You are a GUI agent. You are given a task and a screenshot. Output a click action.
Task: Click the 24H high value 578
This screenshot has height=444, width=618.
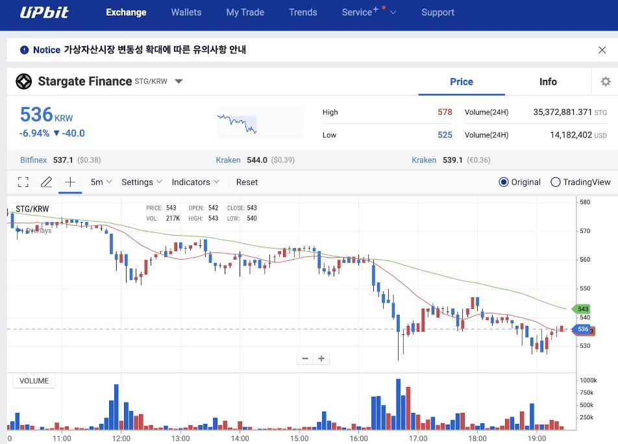tap(445, 112)
